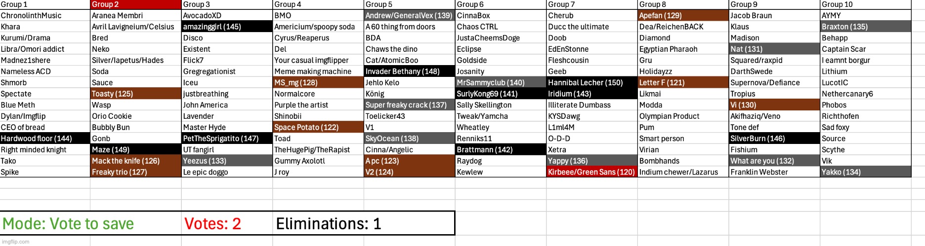
Task: Click the Yakko (134) cell
Action: [x=865, y=172]
